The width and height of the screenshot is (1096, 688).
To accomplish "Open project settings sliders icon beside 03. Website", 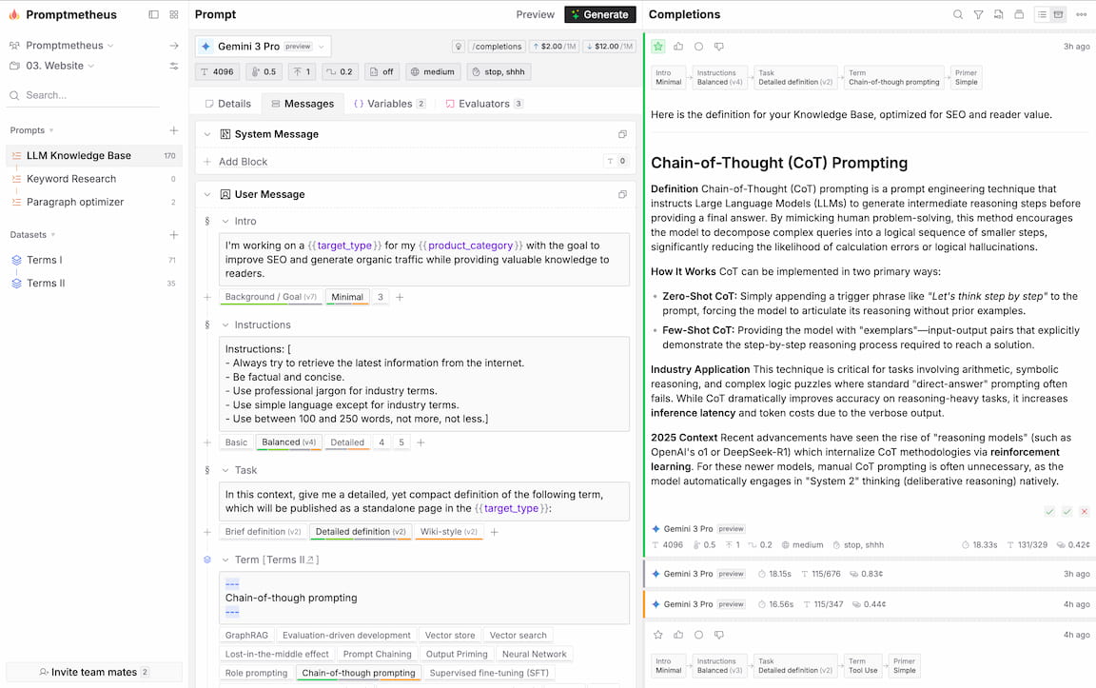I will point(174,66).
